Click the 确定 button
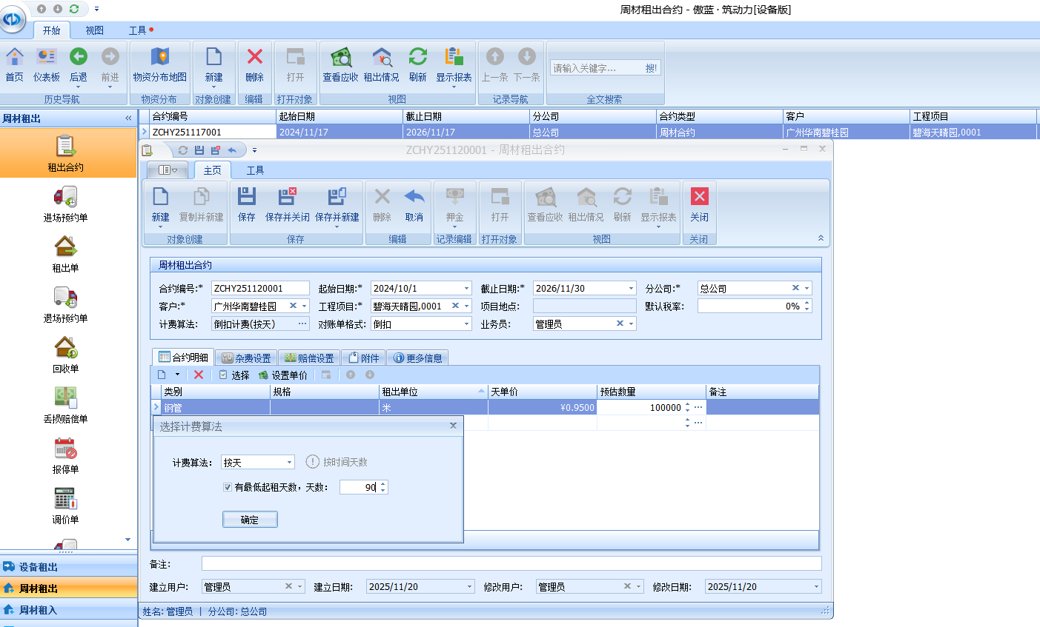1040x627 pixels. pos(250,520)
